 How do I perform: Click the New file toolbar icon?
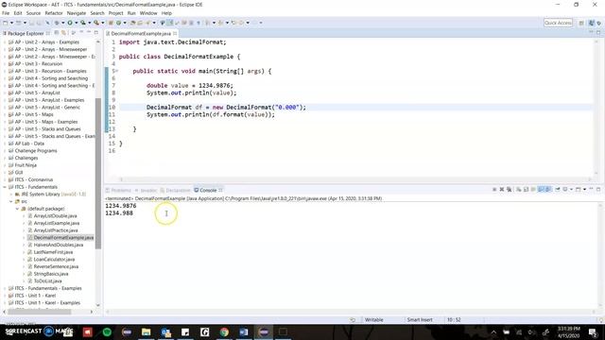[6, 23]
